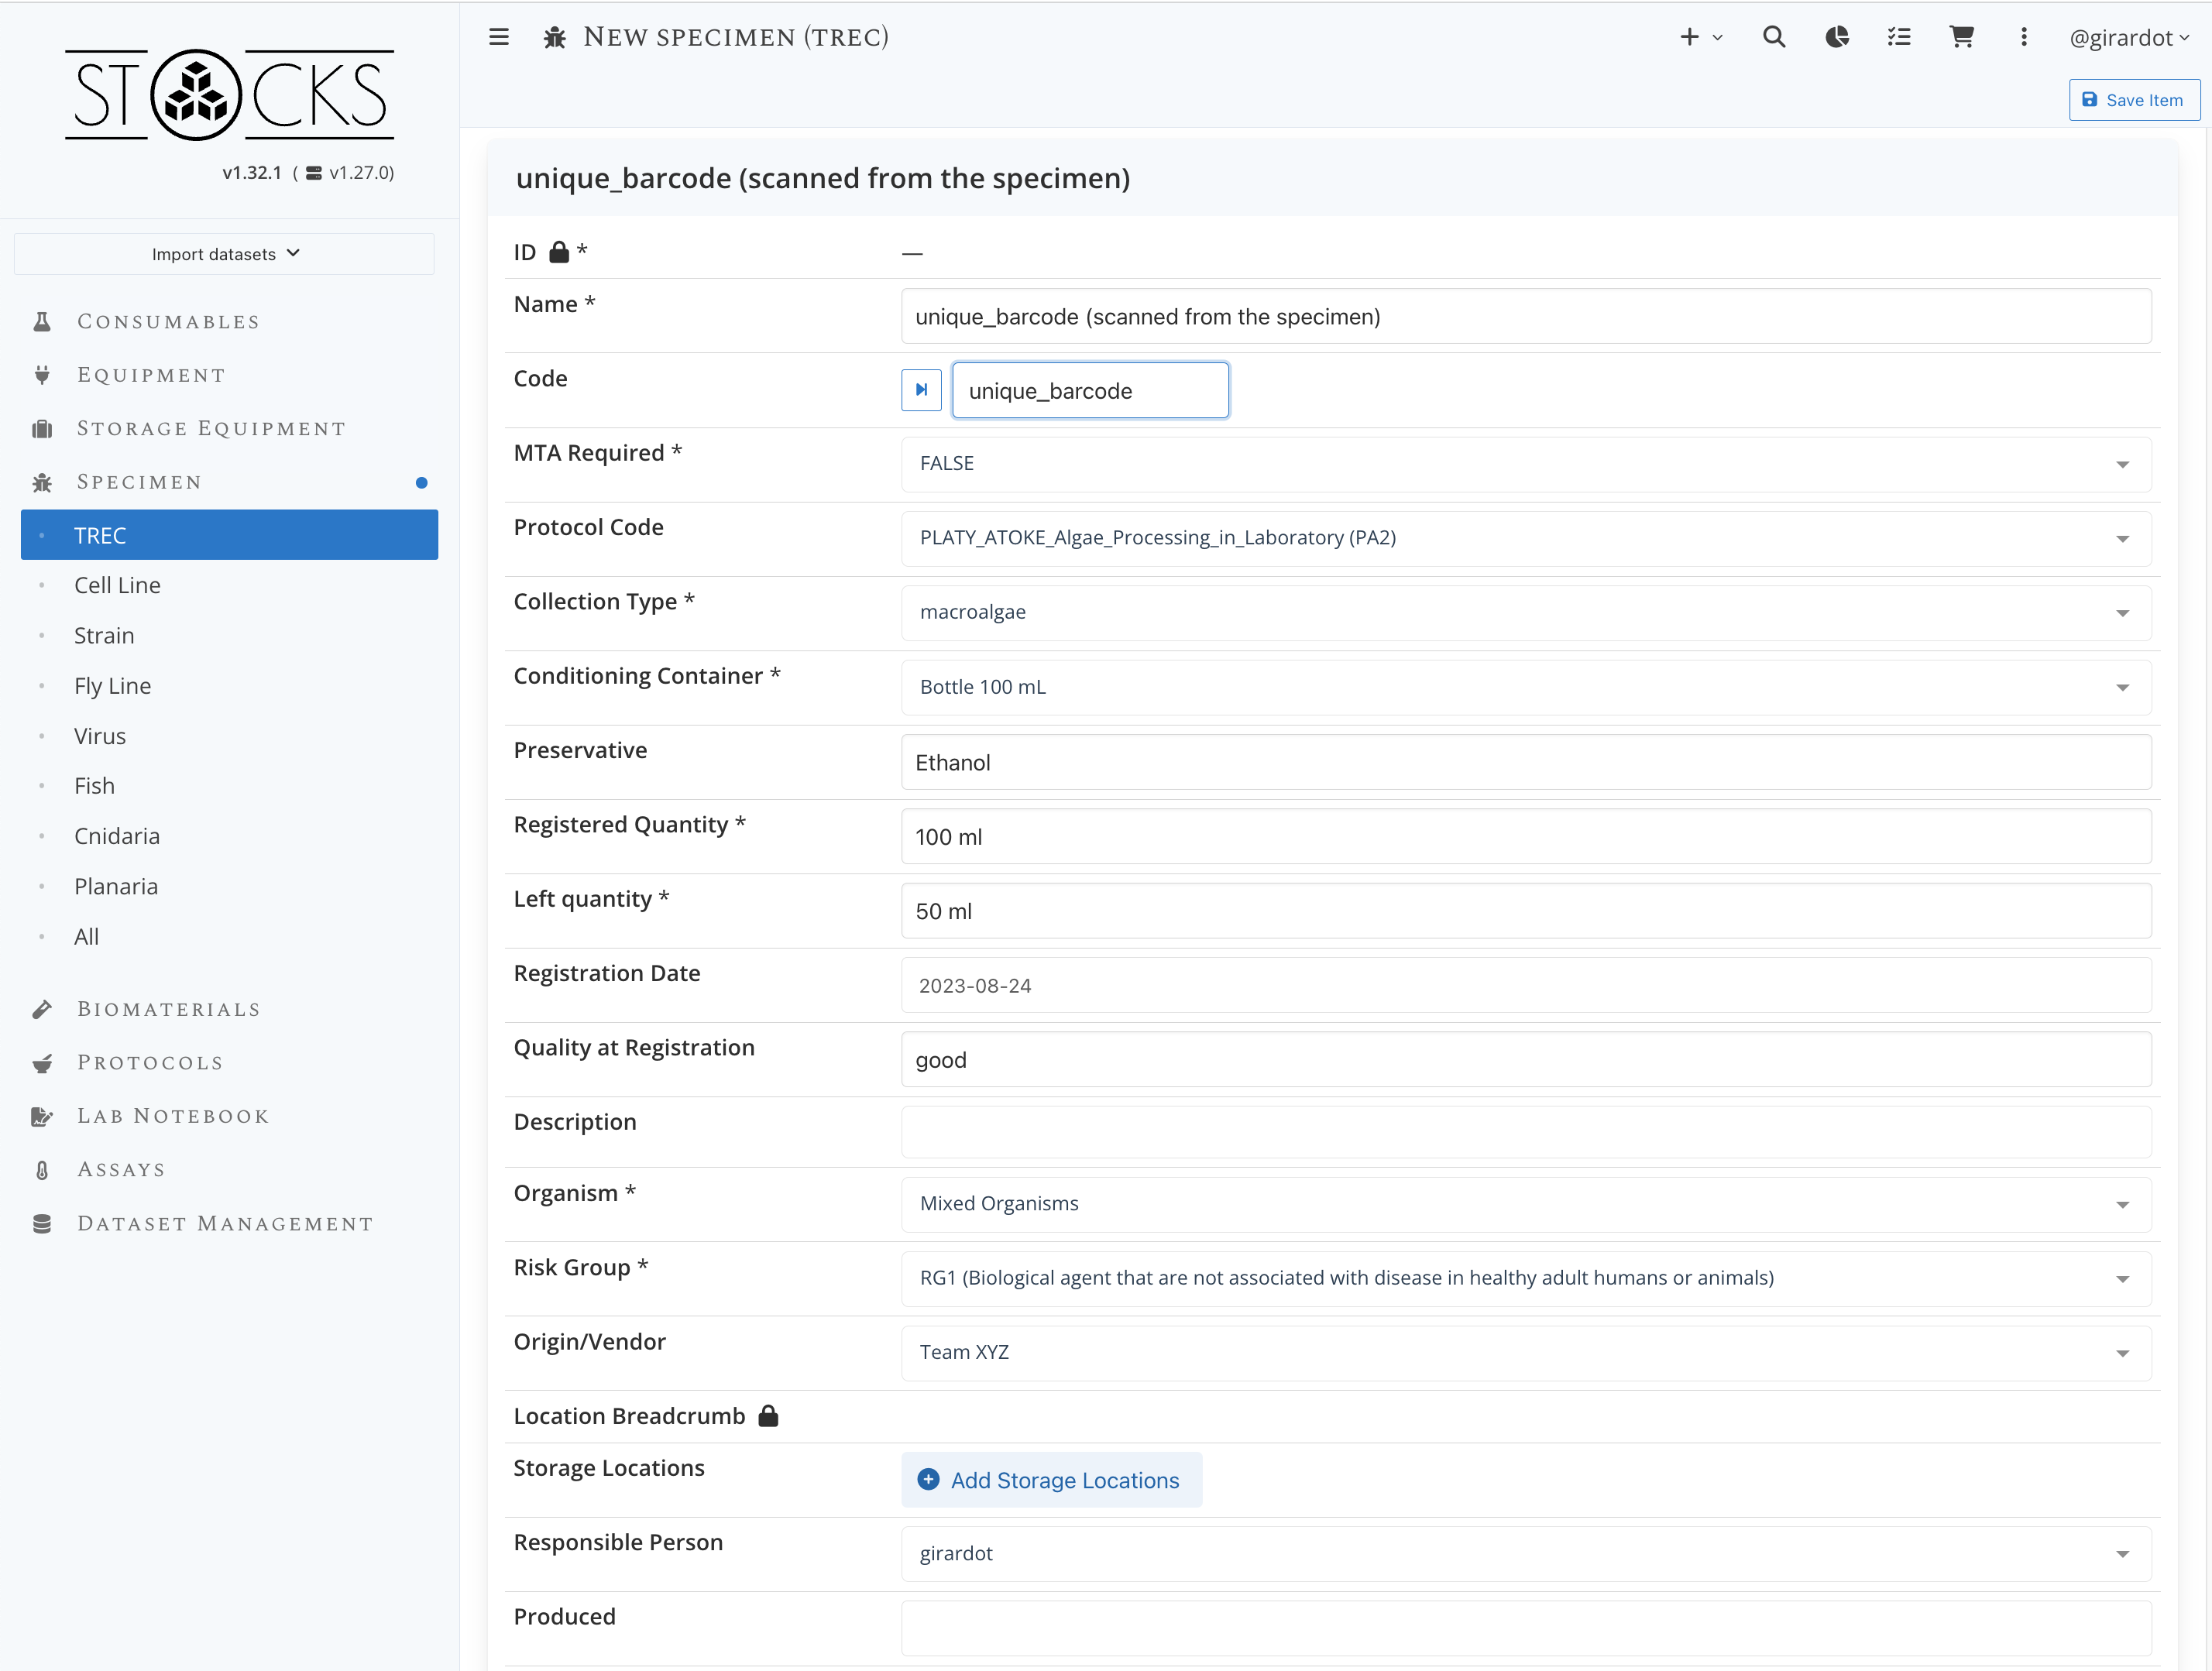Click the Assays thermometer icon

pyautogui.click(x=42, y=1170)
